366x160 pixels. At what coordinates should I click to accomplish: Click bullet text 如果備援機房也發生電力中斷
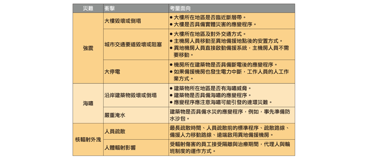[207, 72]
